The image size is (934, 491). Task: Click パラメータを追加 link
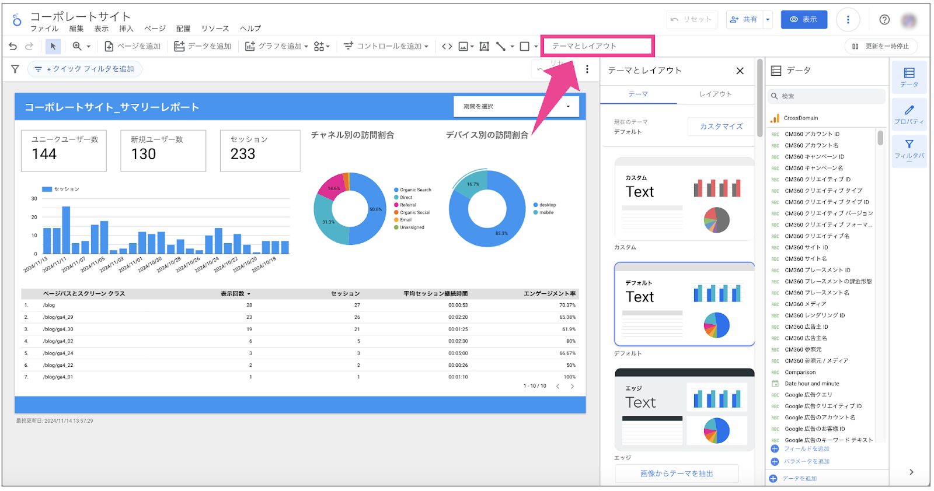pos(800,462)
